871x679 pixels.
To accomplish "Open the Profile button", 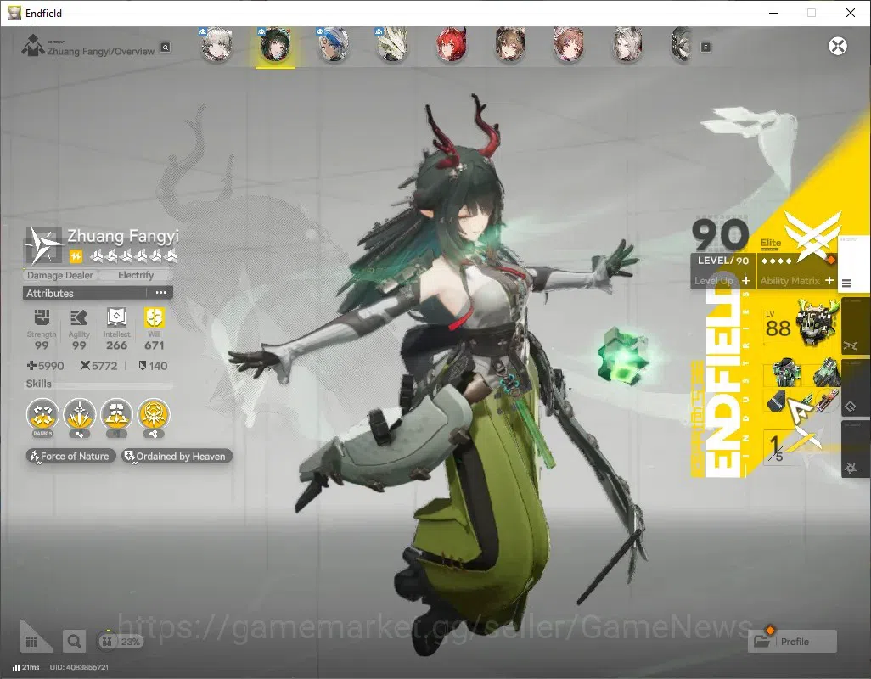I will [793, 642].
